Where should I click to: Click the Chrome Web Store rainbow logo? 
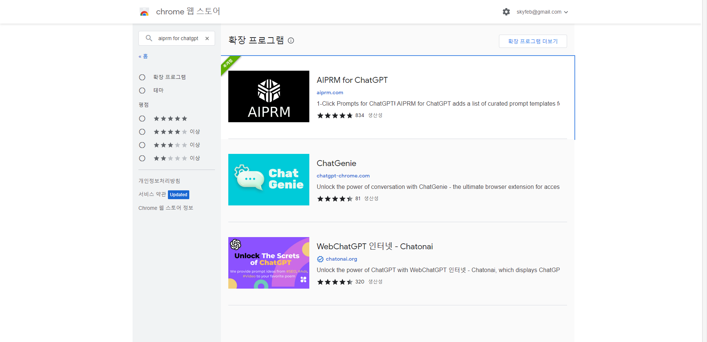tap(144, 12)
